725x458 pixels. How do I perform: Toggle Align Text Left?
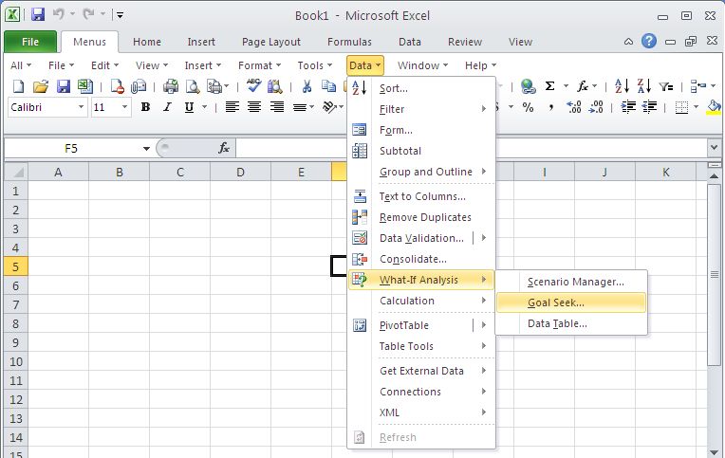click(x=232, y=108)
